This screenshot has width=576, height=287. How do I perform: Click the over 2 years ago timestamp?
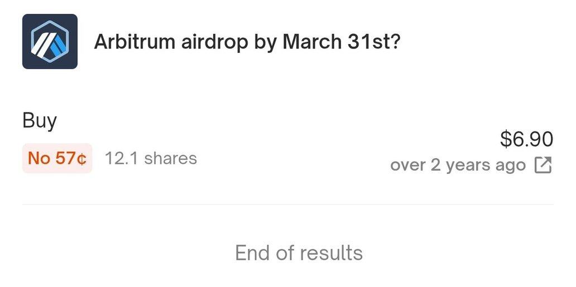click(458, 166)
